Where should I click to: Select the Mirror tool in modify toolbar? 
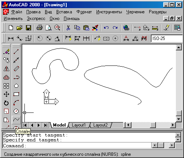(x=6, y=69)
